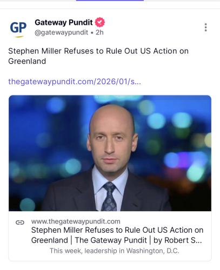Click the 'Stephen Miller Refuses' post body text

click(98, 56)
